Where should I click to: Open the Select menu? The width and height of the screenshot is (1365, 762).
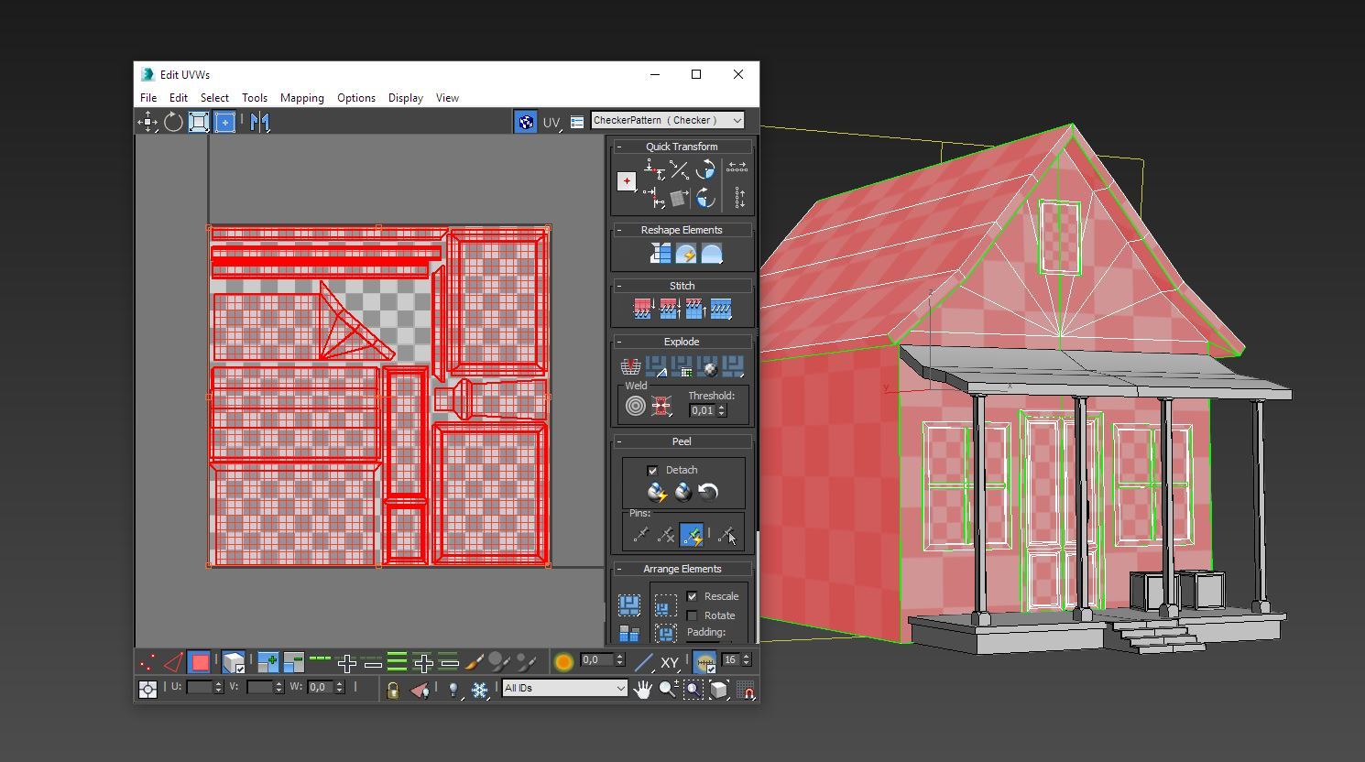(x=214, y=98)
